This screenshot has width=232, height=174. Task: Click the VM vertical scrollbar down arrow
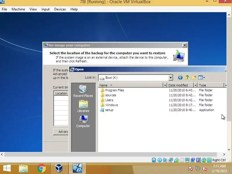(x=229, y=150)
